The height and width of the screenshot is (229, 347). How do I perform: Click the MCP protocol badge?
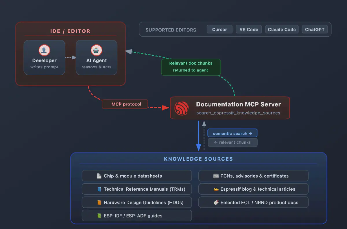click(125, 104)
